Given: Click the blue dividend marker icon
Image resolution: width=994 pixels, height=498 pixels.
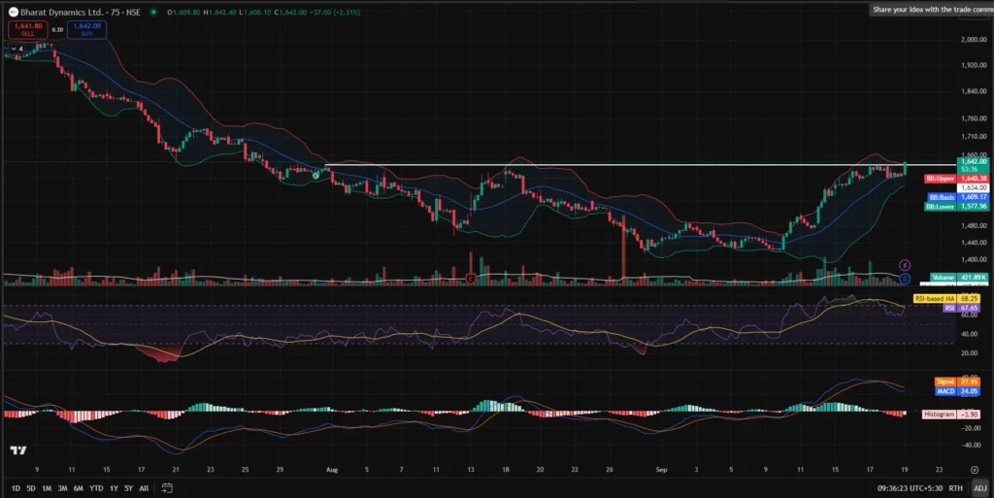Looking at the screenshot, I should [x=905, y=278].
